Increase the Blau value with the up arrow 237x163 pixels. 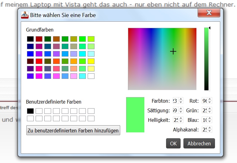209,118
